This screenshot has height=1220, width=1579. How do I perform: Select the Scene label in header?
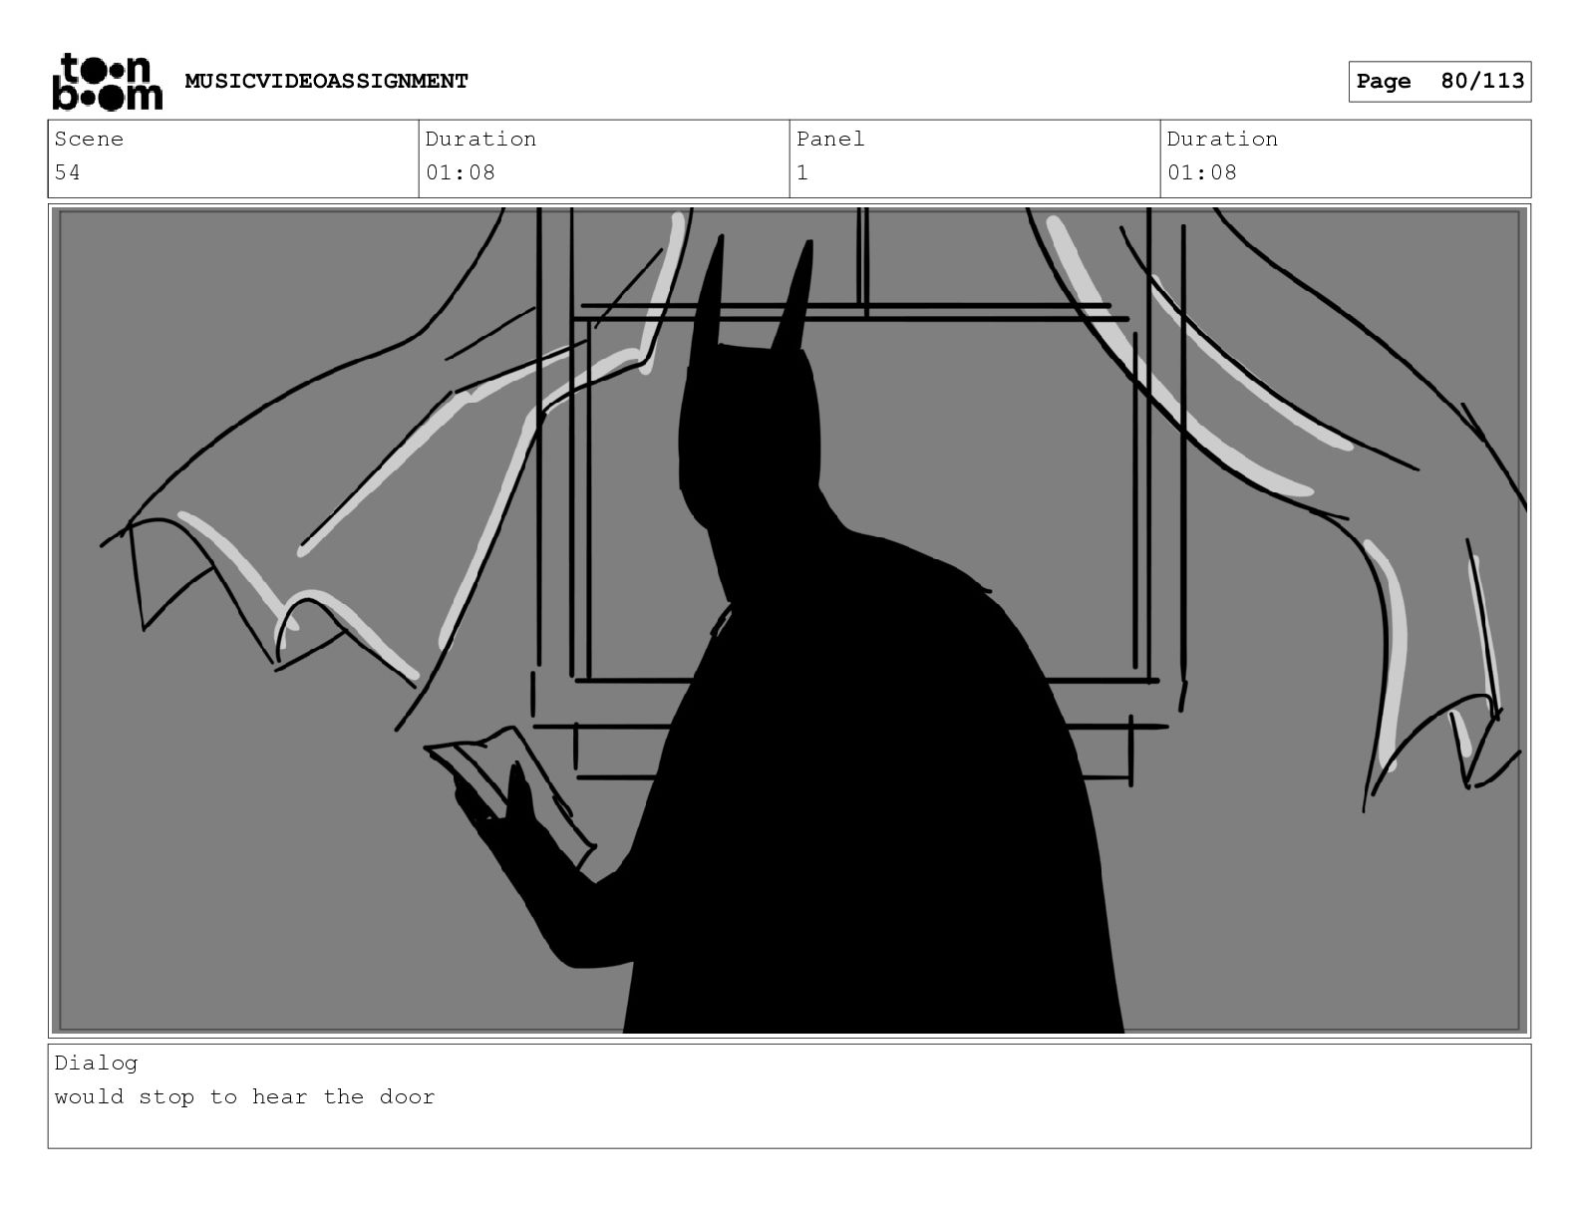pyautogui.click(x=89, y=139)
